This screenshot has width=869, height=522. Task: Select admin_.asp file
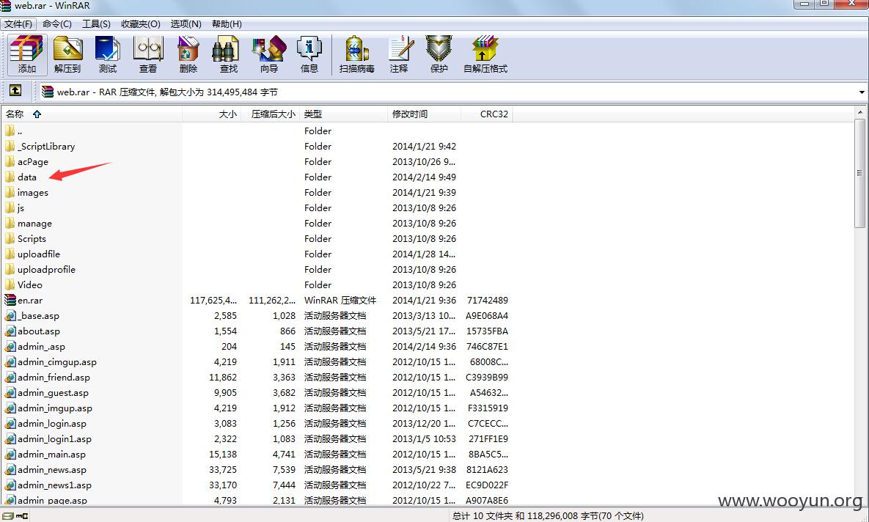point(41,346)
